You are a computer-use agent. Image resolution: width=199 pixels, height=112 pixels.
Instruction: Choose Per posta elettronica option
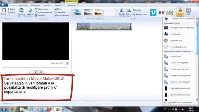point(179,47)
